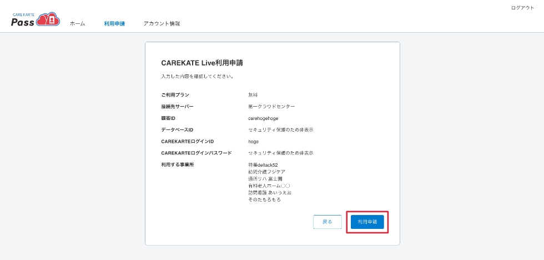Click the login ID value hoge
544x260 pixels.
coord(253,142)
